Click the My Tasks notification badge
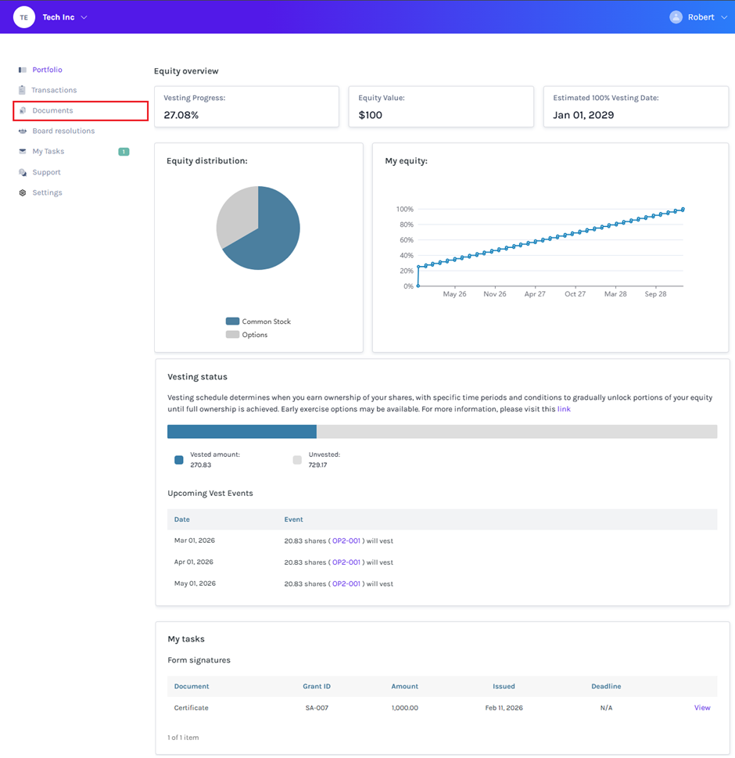 click(124, 152)
